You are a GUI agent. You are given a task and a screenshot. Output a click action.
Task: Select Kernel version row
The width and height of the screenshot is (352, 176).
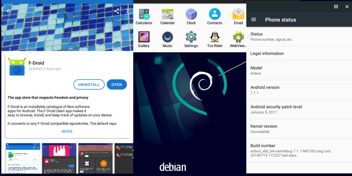299,128
